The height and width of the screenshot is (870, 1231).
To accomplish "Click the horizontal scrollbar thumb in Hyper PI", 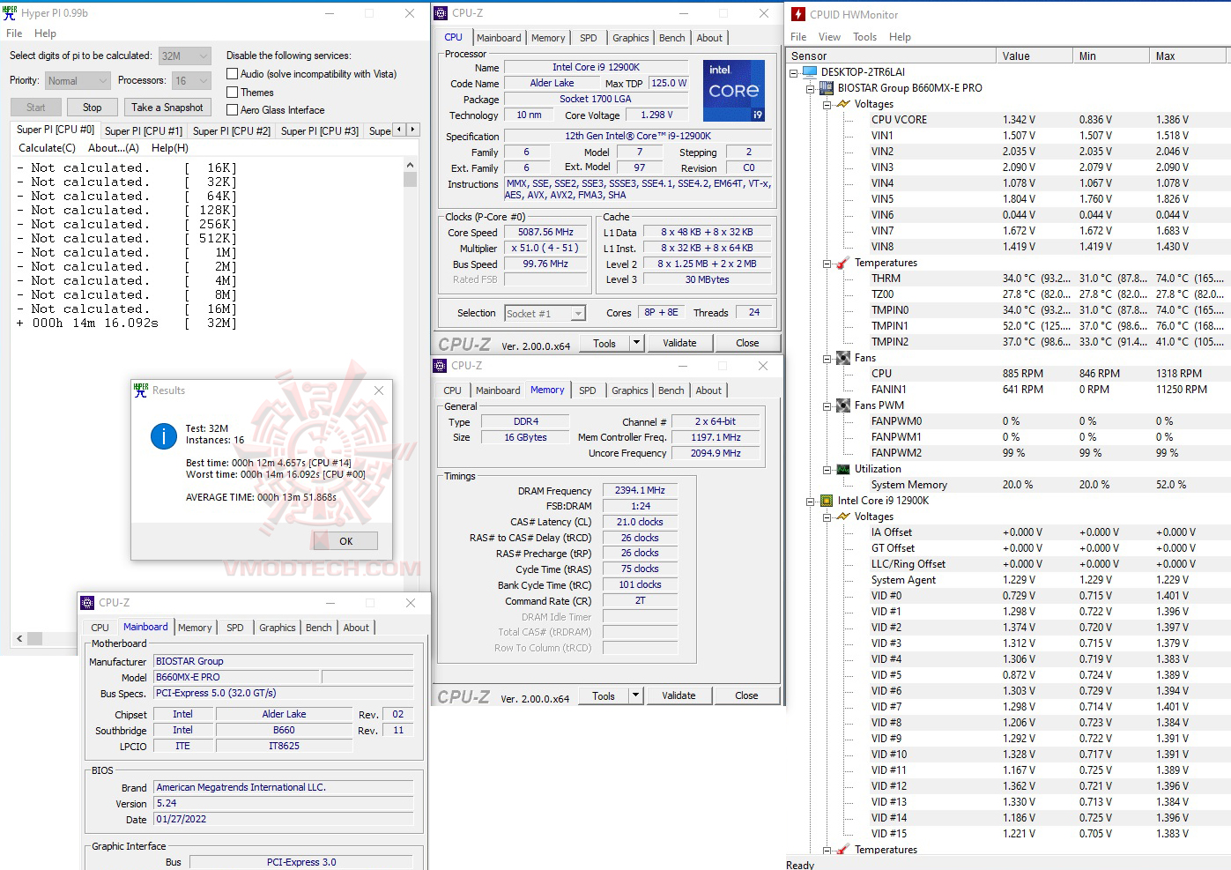I will coord(35,638).
